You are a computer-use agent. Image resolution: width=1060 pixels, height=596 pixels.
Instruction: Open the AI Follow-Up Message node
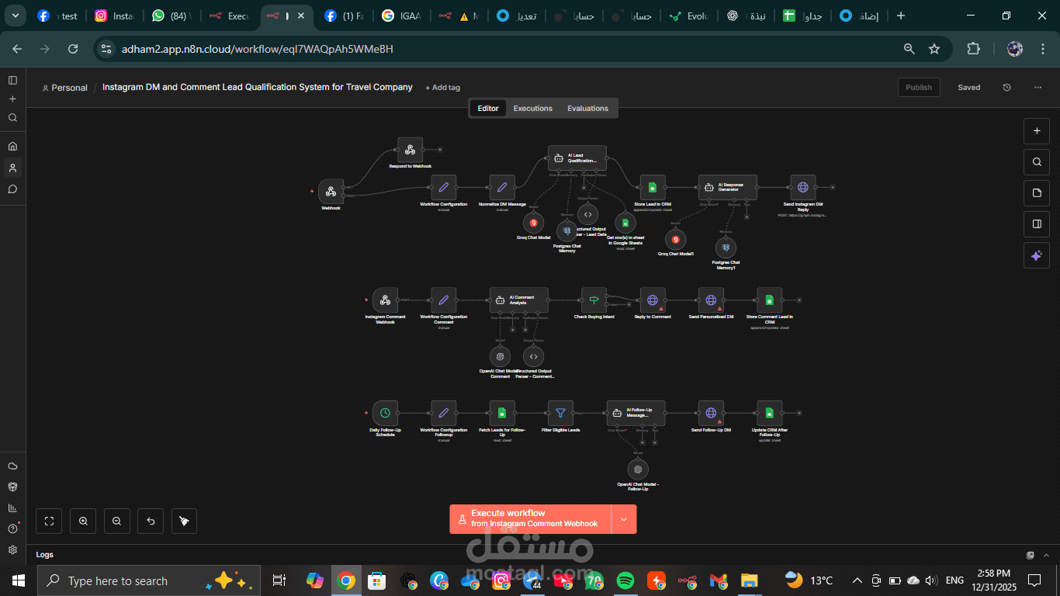[x=636, y=414]
